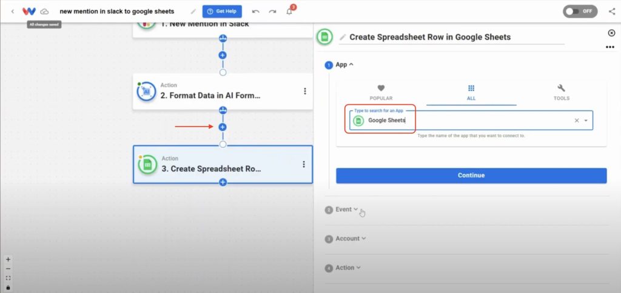This screenshot has height=293, width=621.
Task: Open notifications bell with 3 badge
Action: (290, 11)
